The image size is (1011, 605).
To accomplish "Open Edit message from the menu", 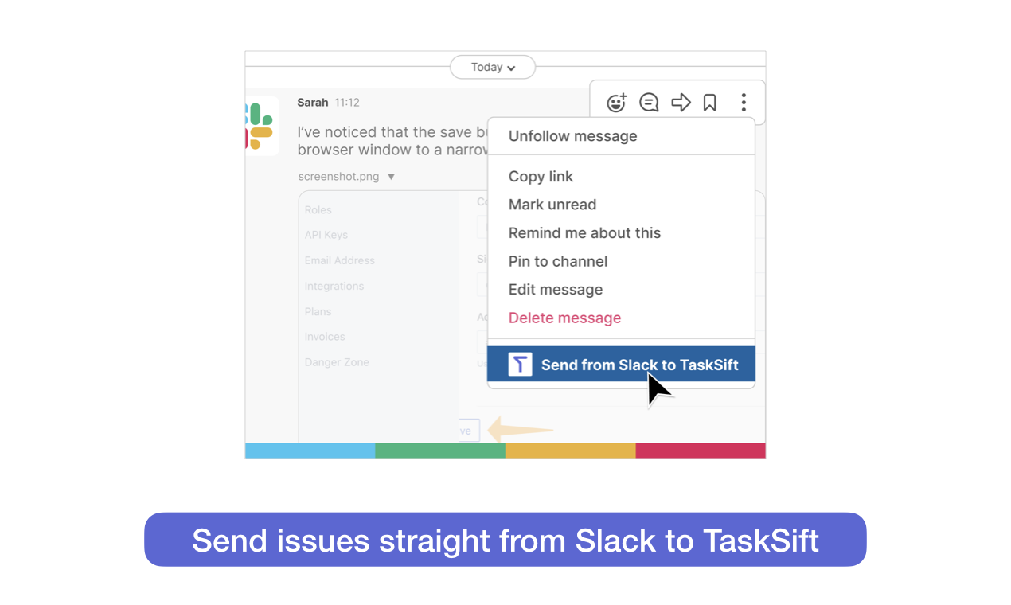I will click(555, 290).
